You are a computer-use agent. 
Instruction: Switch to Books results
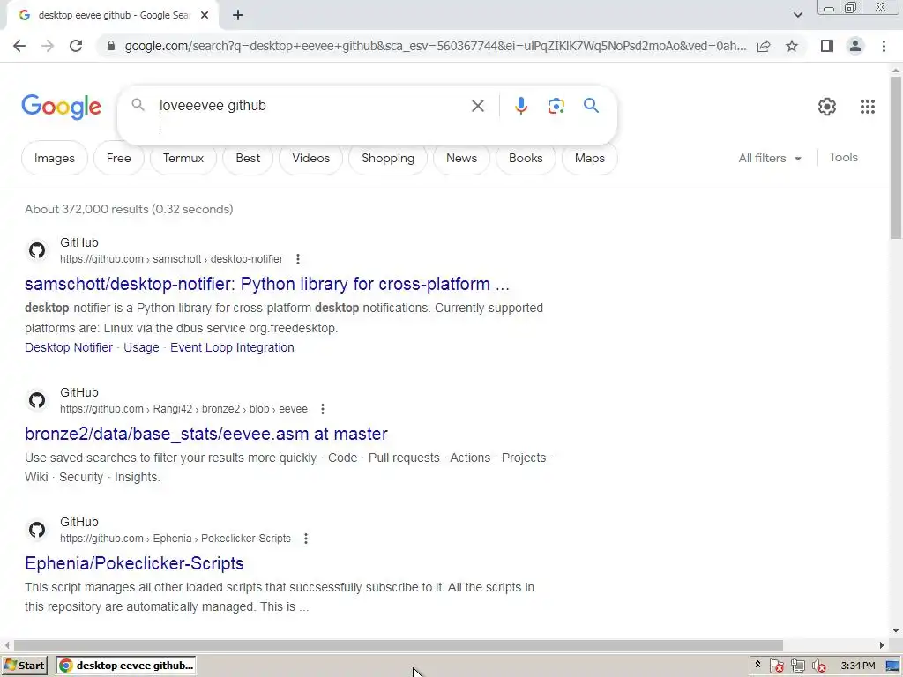526,158
